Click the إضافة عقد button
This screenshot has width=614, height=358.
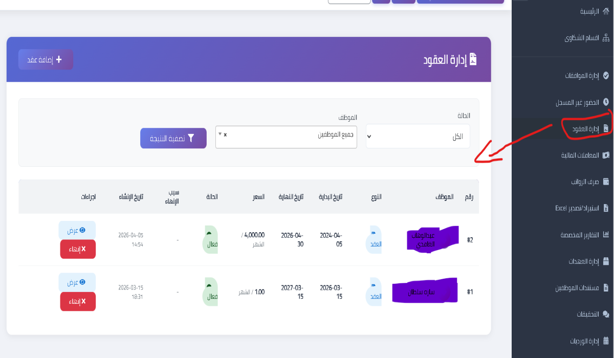tap(46, 59)
